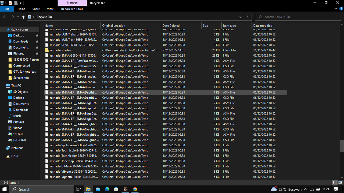Select the reshade-qUINT_sharp-36864 file

165,34
